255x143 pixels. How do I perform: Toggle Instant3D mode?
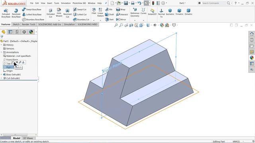tap(152, 12)
